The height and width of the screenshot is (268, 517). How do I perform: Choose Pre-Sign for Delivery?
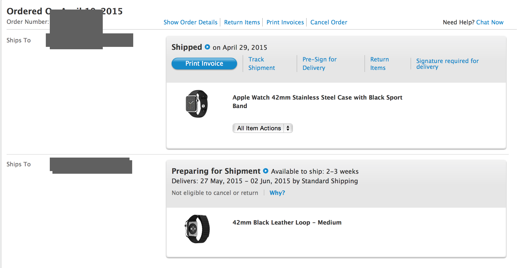(x=319, y=64)
